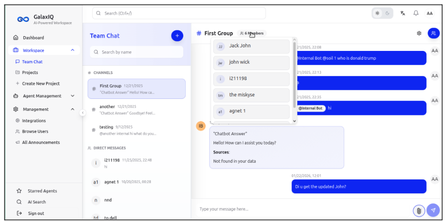This screenshot has height=222, width=445.
Task: Collapse sidebar with round arrow handle
Action: (x=82, y=113)
